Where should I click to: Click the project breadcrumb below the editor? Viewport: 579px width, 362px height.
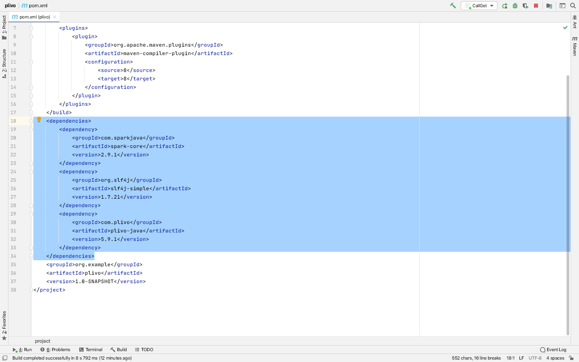[x=43, y=341]
